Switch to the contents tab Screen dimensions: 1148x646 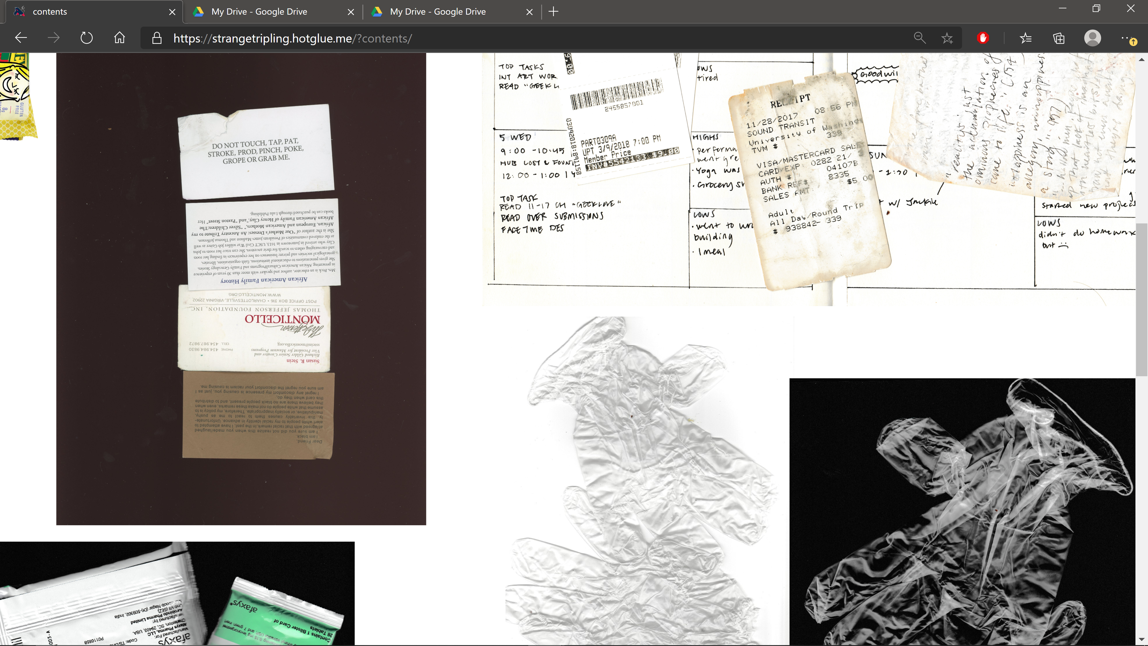tap(94, 12)
